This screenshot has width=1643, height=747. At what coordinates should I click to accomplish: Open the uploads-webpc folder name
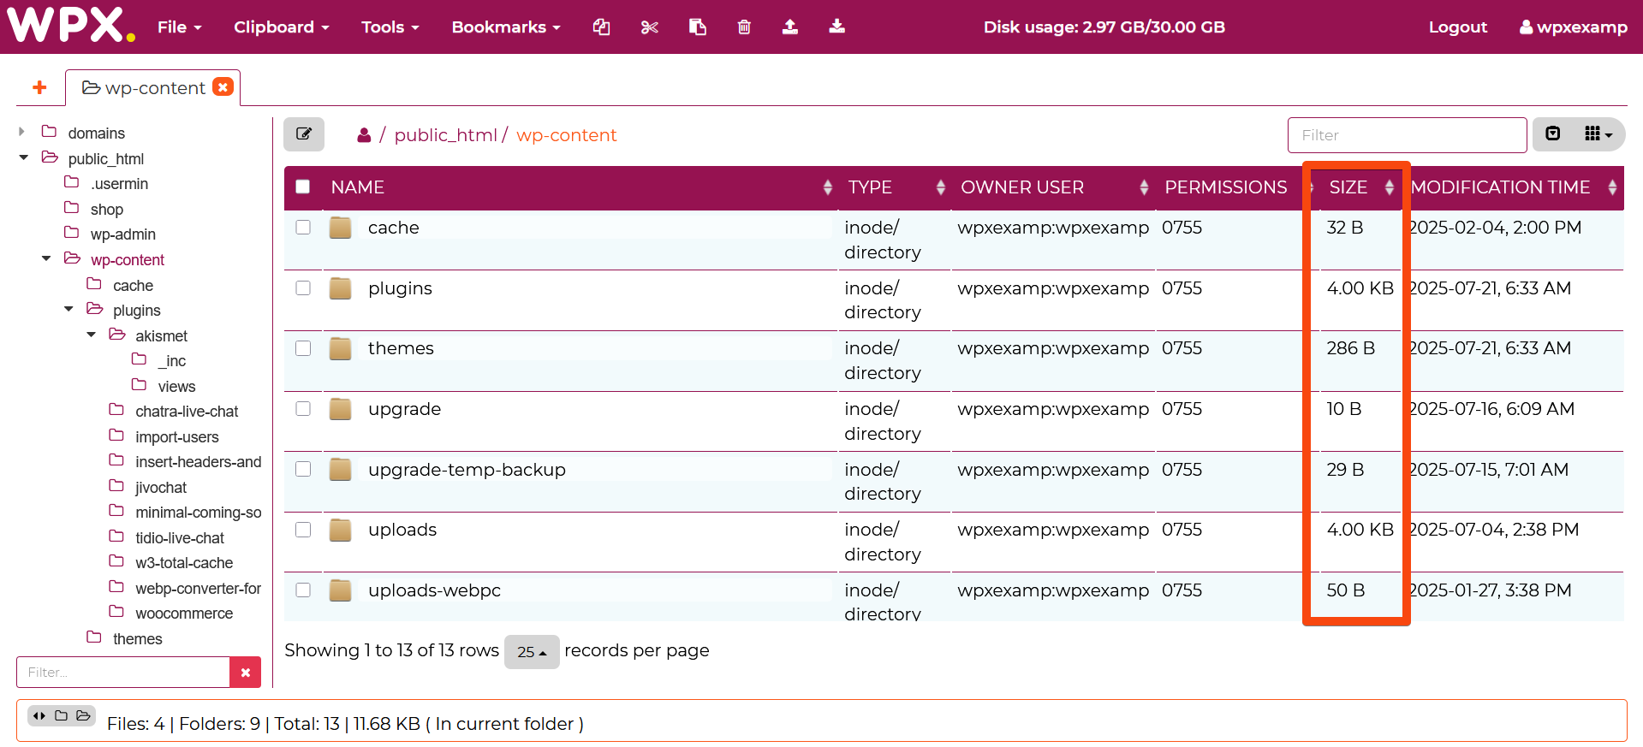pos(434,590)
